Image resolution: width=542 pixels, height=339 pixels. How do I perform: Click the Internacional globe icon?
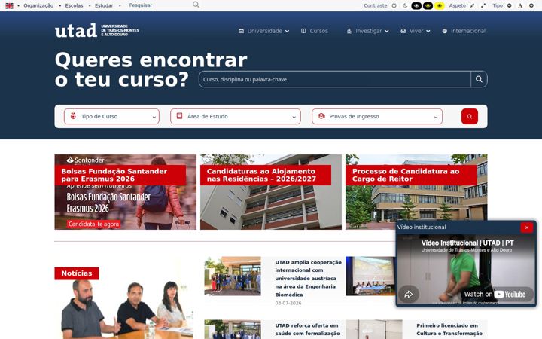(445, 31)
